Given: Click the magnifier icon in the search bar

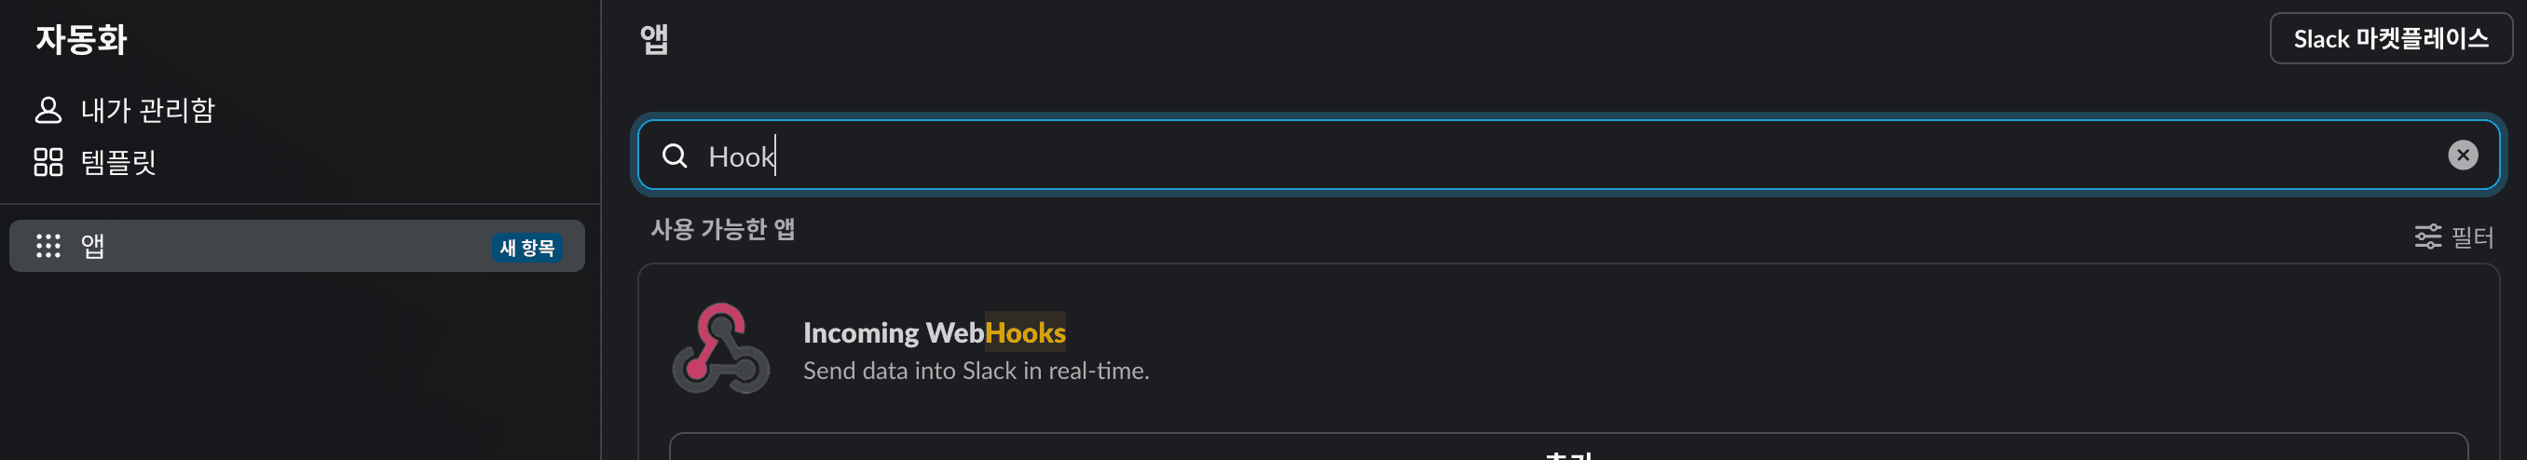Looking at the screenshot, I should point(675,156).
